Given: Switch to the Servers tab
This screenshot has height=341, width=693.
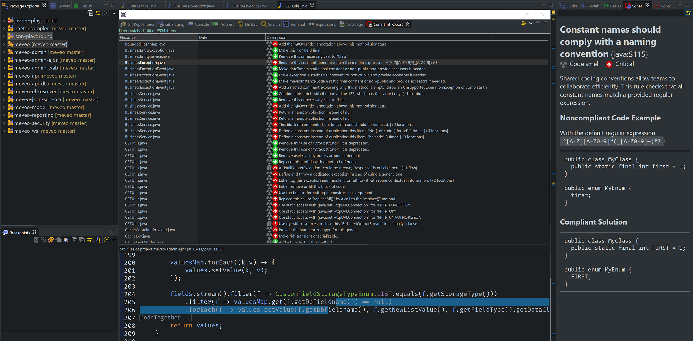Looking at the screenshot, I should pyautogui.click(x=60, y=6).
